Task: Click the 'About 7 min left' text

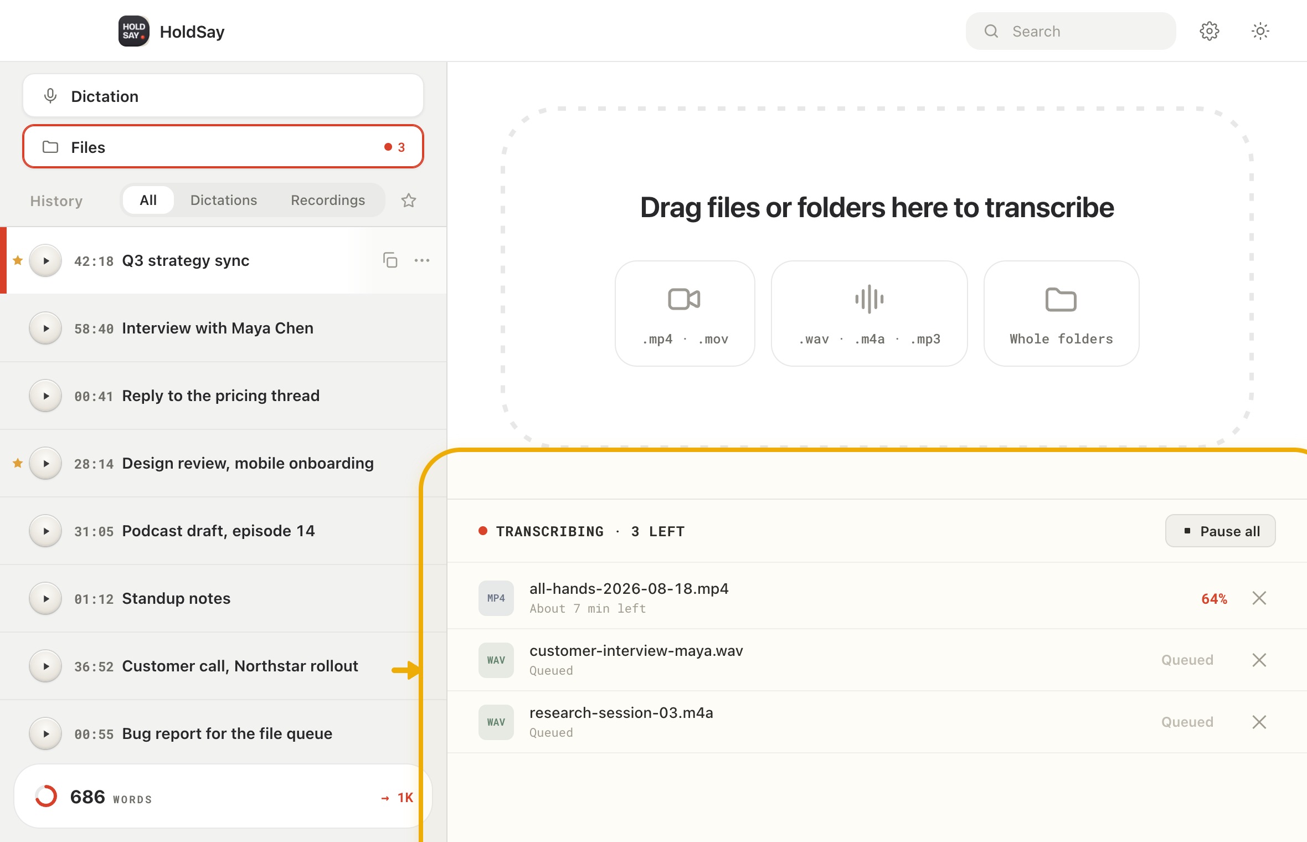Action: tap(588, 609)
